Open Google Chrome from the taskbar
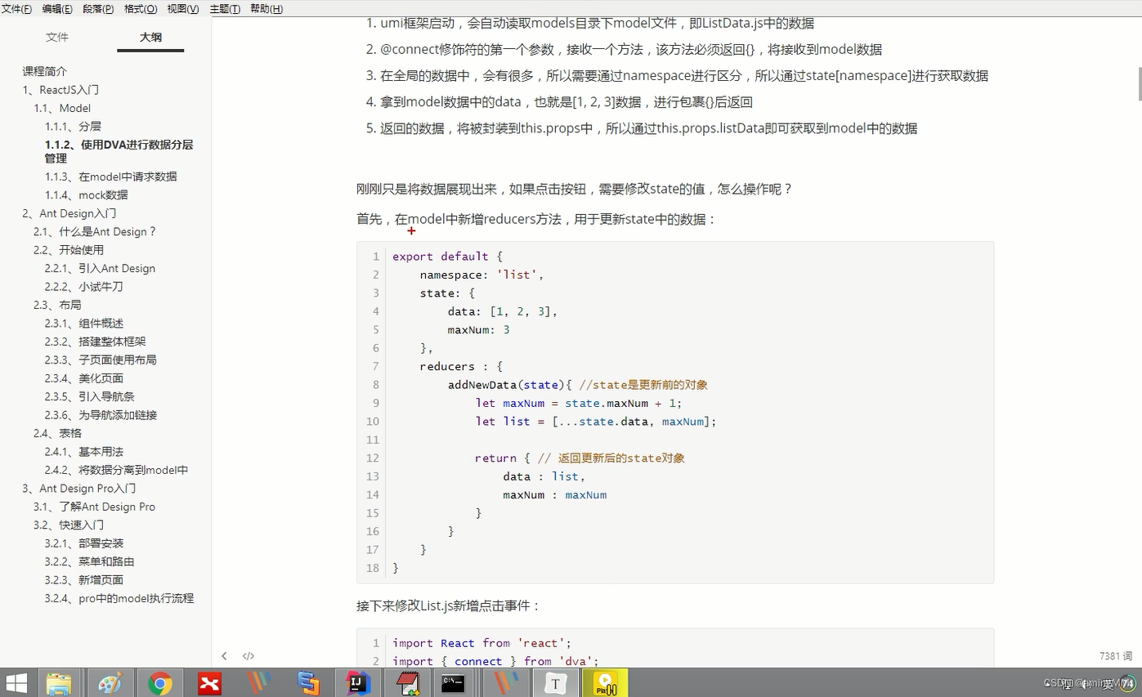Image resolution: width=1142 pixels, height=697 pixels. 159,683
